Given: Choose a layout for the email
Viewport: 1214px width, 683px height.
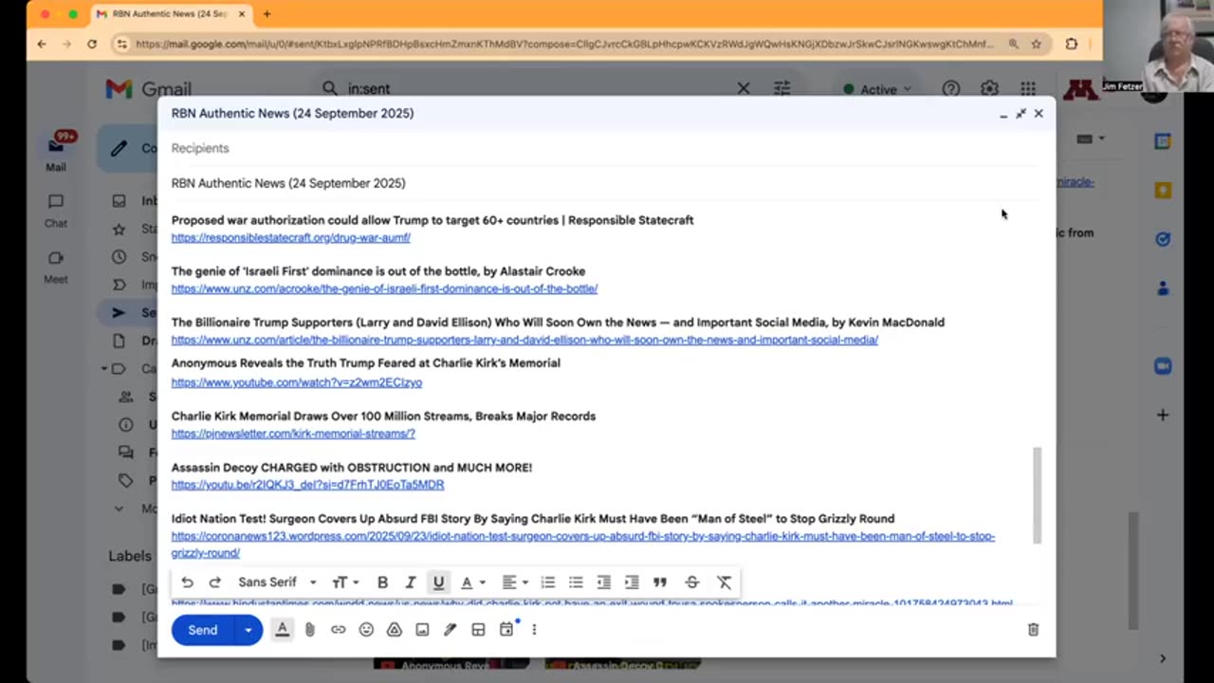Looking at the screenshot, I should coord(478,630).
